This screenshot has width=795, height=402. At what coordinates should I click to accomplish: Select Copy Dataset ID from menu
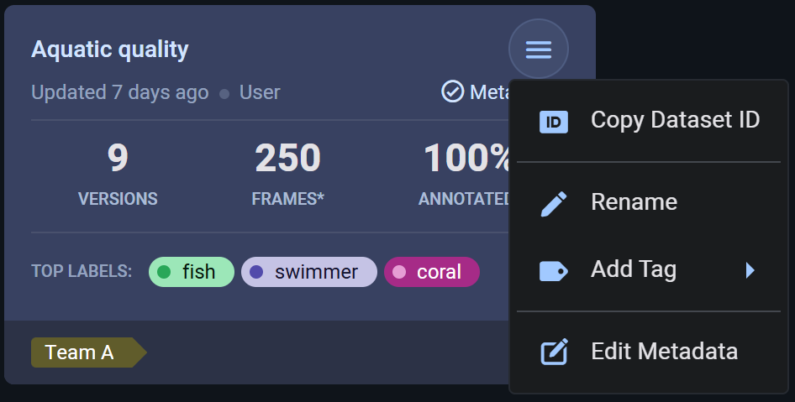click(x=675, y=120)
